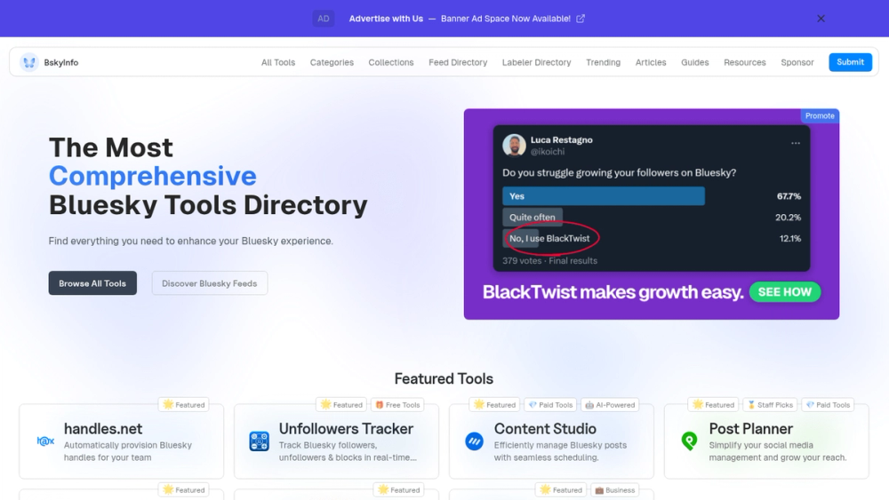The height and width of the screenshot is (500, 889).
Task: Go to the Feed Directory page
Action: 458,62
